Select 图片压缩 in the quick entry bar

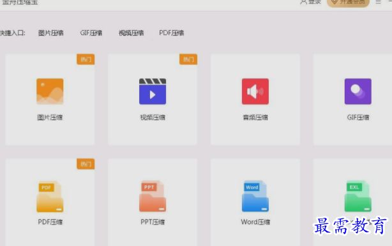pyautogui.click(x=50, y=33)
